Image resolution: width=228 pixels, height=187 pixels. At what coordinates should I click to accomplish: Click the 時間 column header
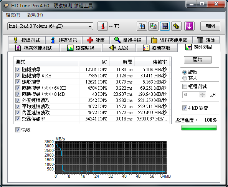(x=122, y=62)
